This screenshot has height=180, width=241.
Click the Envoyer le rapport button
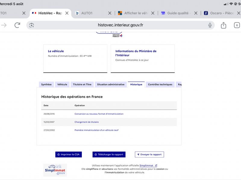pos(149,154)
